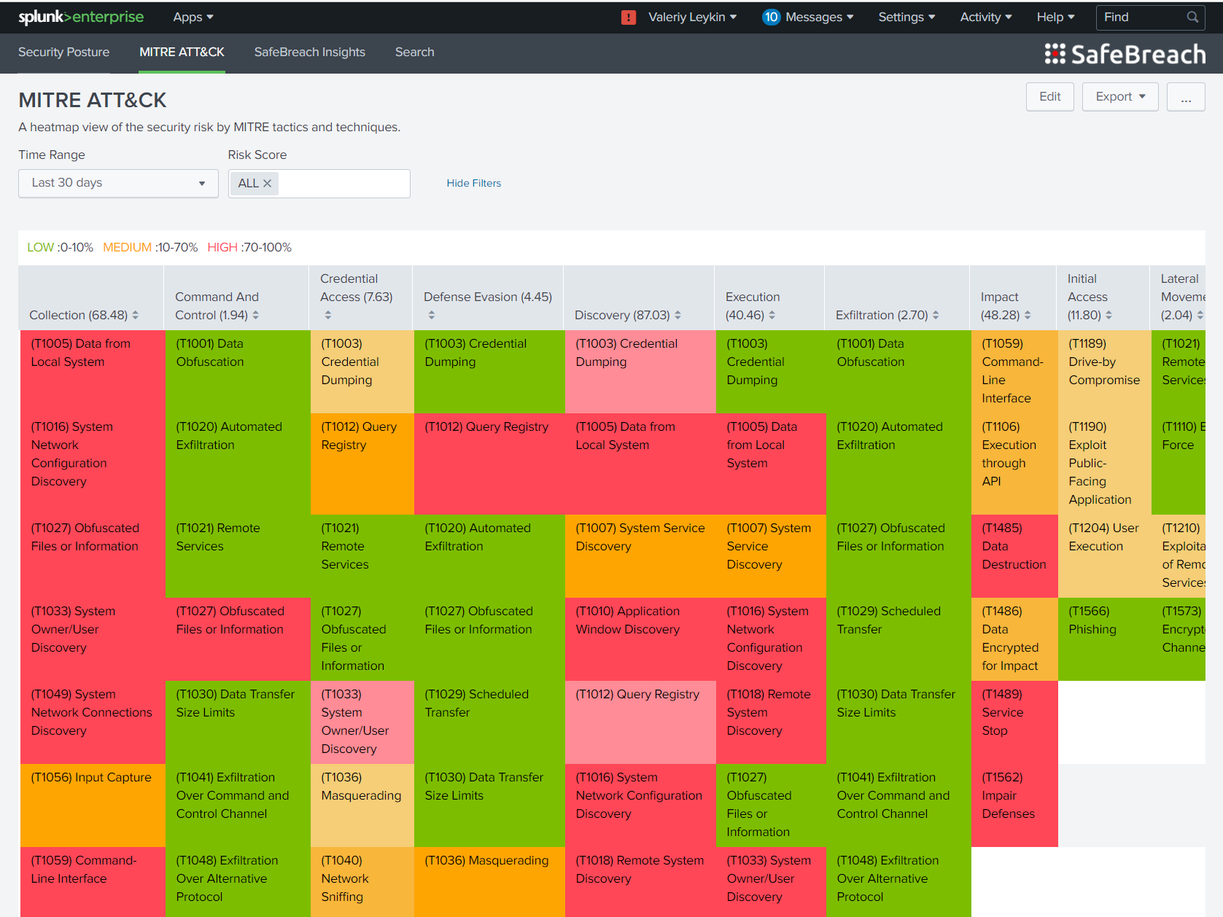The width and height of the screenshot is (1223, 917).
Task: Sort by Execution column arrows
Action: coord(772,315)
